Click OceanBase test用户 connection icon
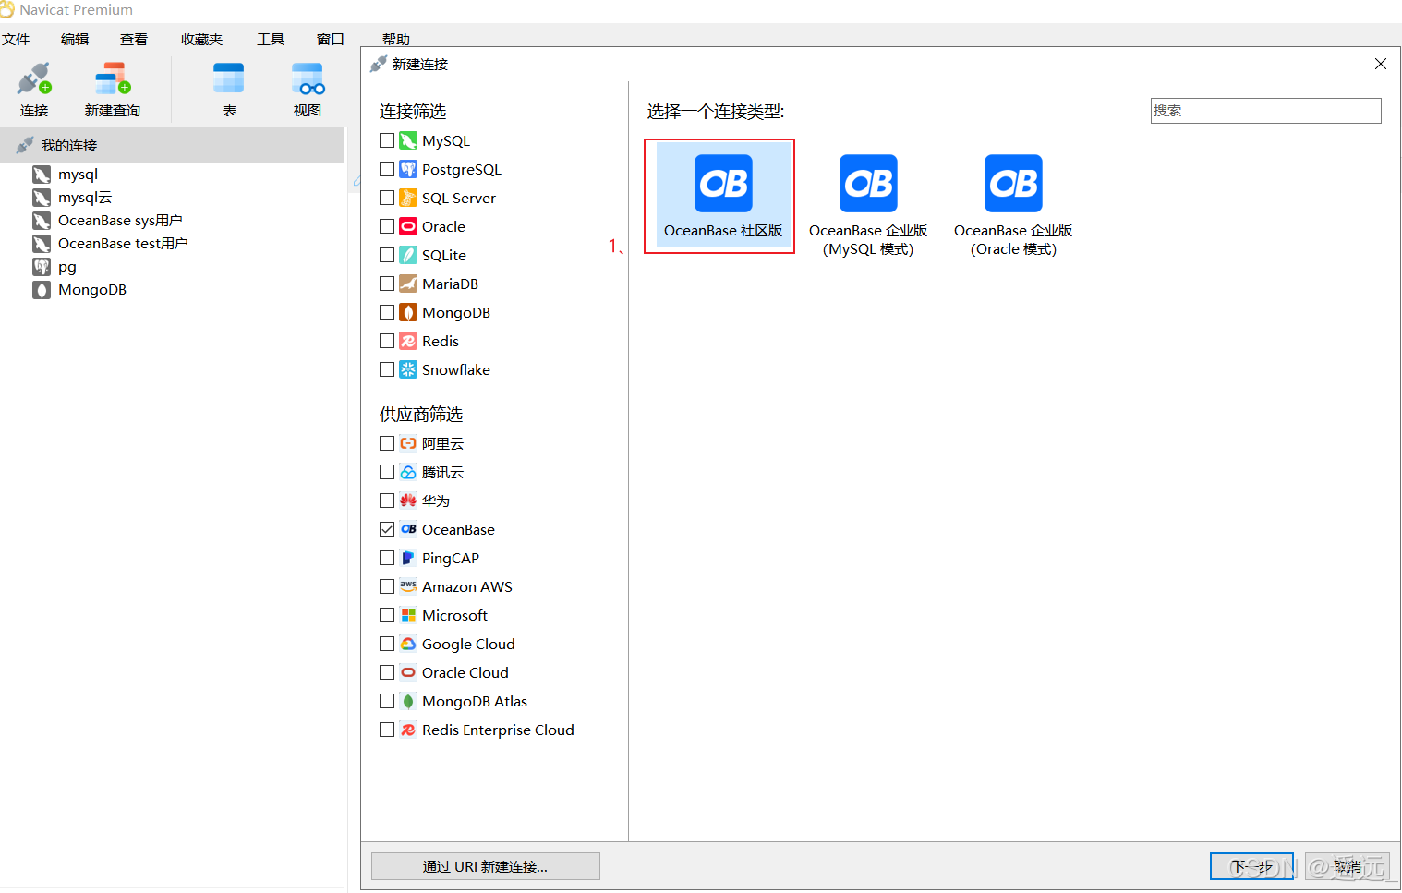1402x893 pixels. (42, 244)
